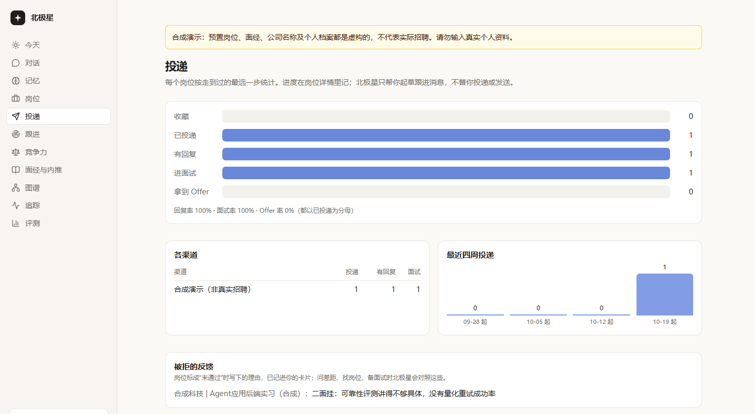Open 追踪 via the pulse line icon
Image resolution: width=755 pixels, height=414 pixels.
pos(16,205)
